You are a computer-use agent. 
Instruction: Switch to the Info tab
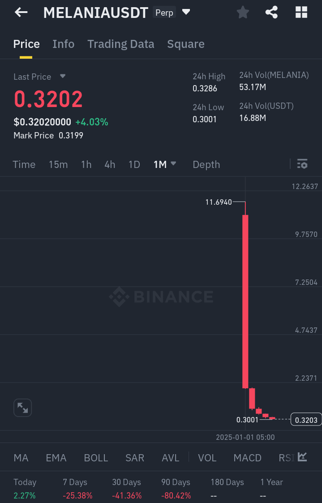(x=64, y=44)
